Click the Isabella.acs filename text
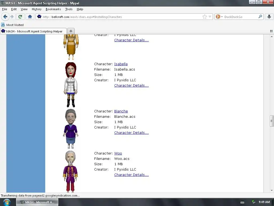Viewport: 274px width, 206px height. [x=125, y=69]
